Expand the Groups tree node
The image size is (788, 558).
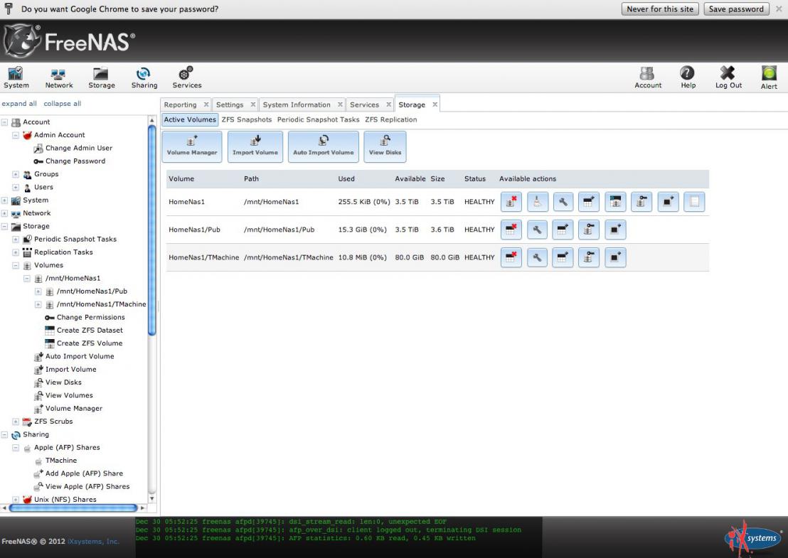tap(16, 174)
